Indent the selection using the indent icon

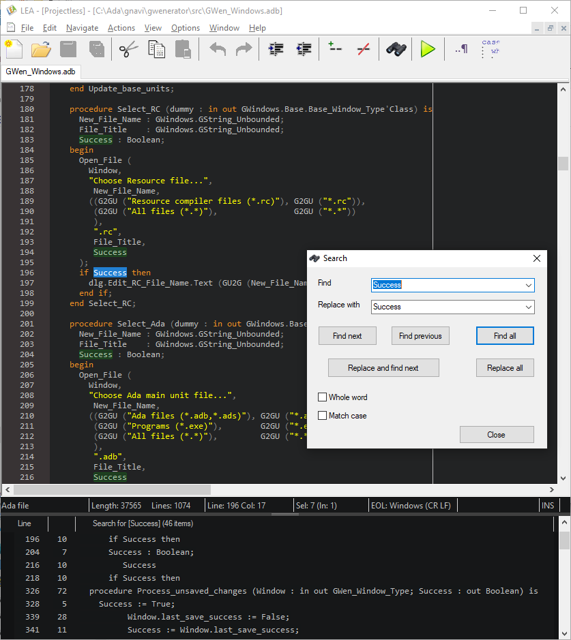275,48
